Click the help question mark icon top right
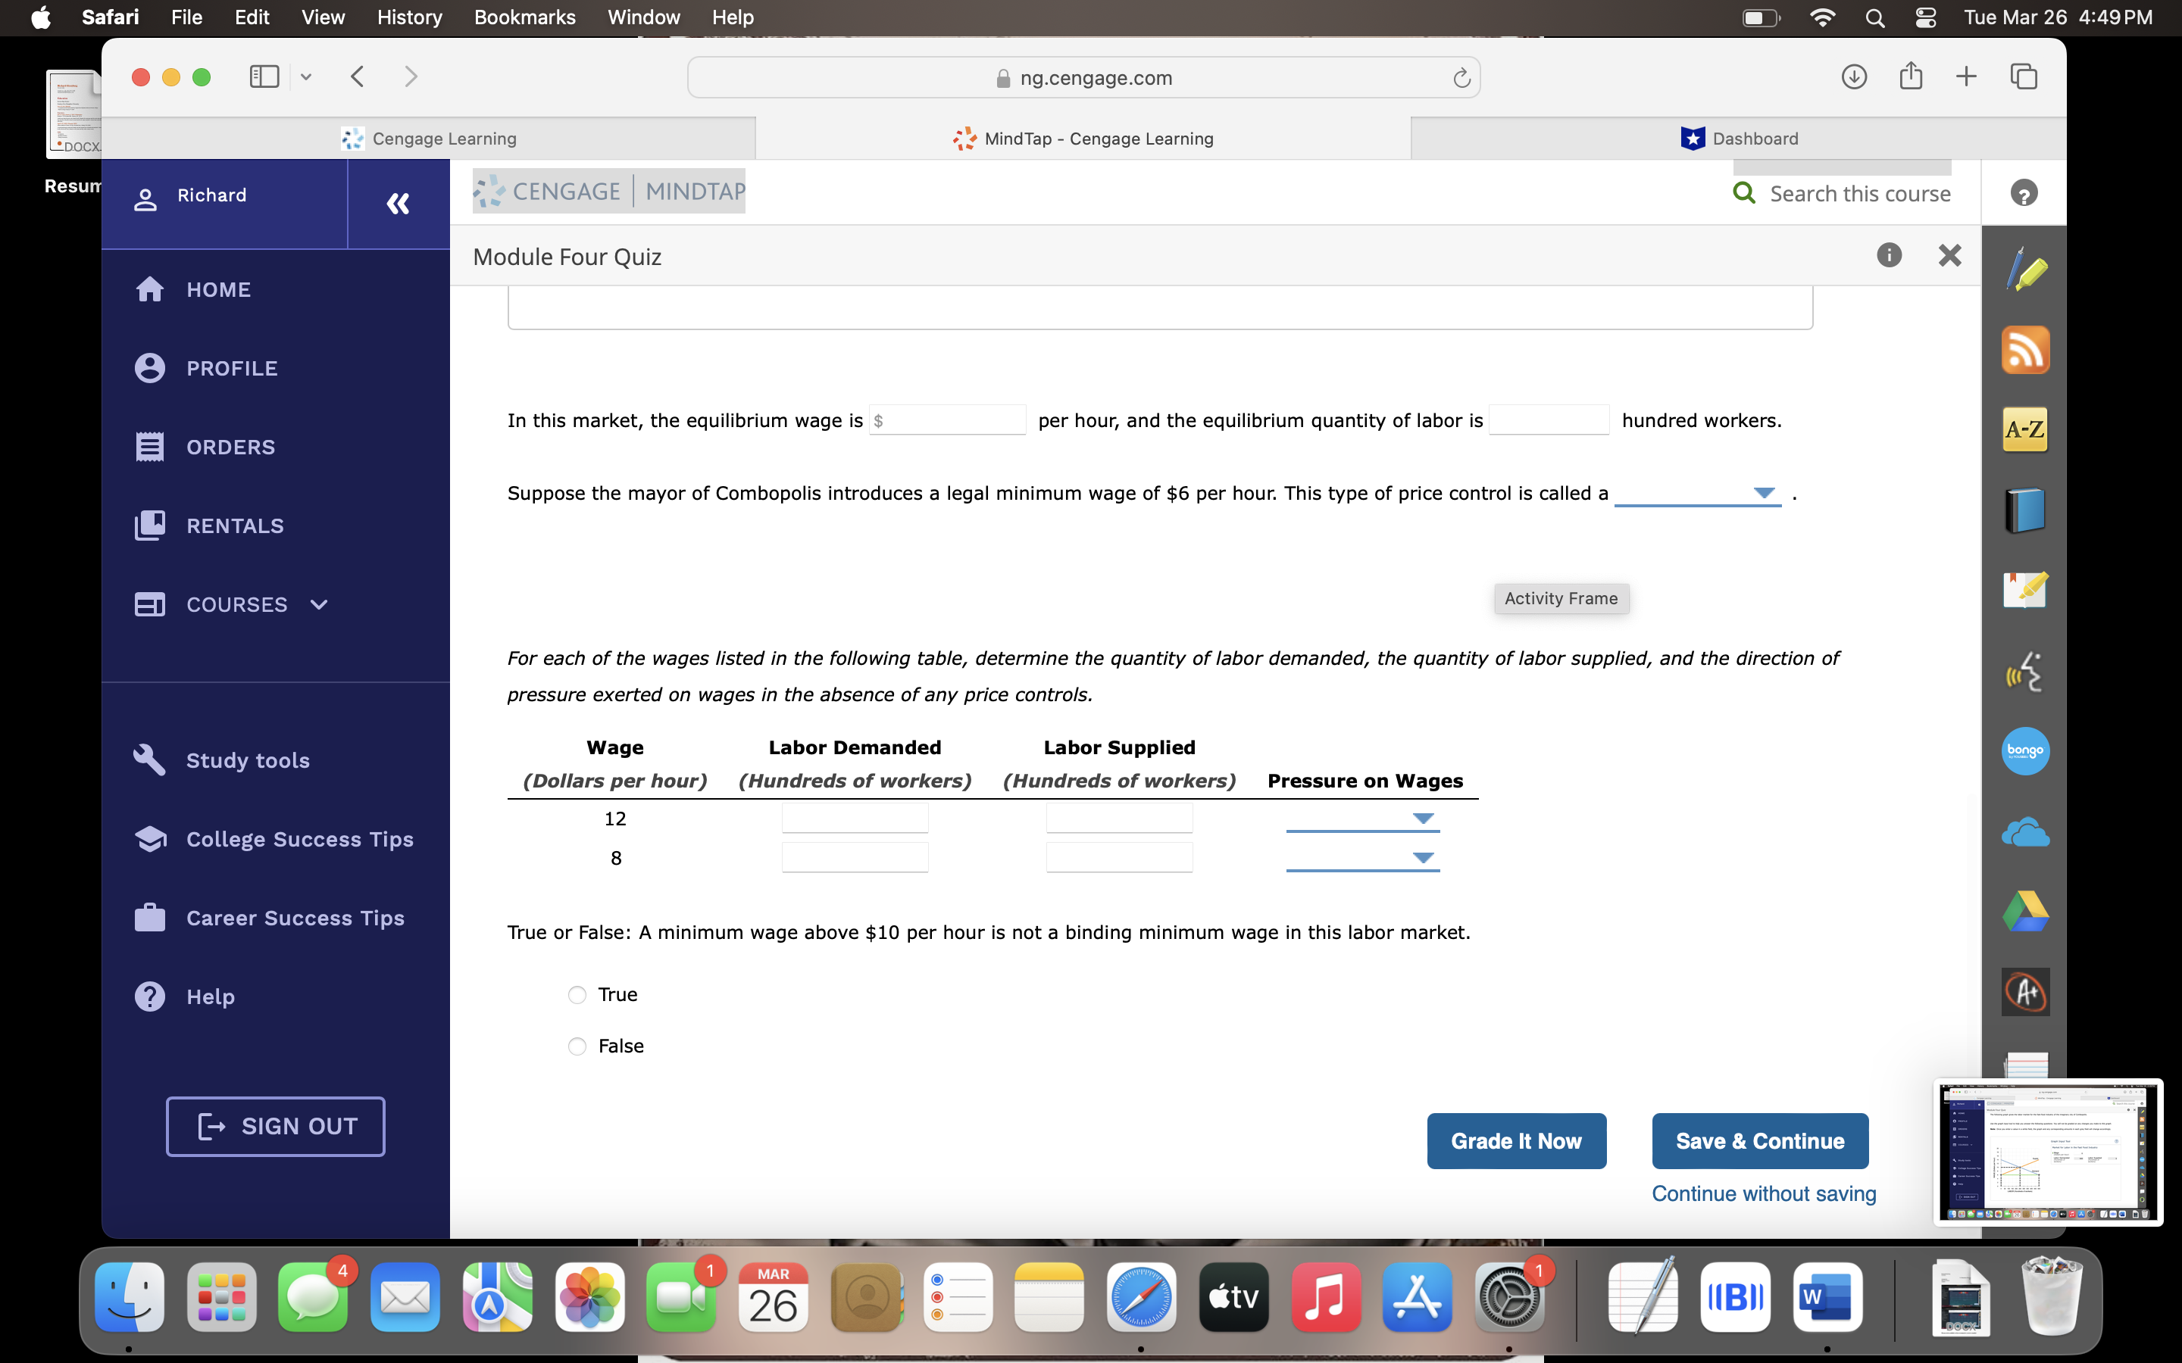The image size is (2182, 1363). (x=2024, y=193)
